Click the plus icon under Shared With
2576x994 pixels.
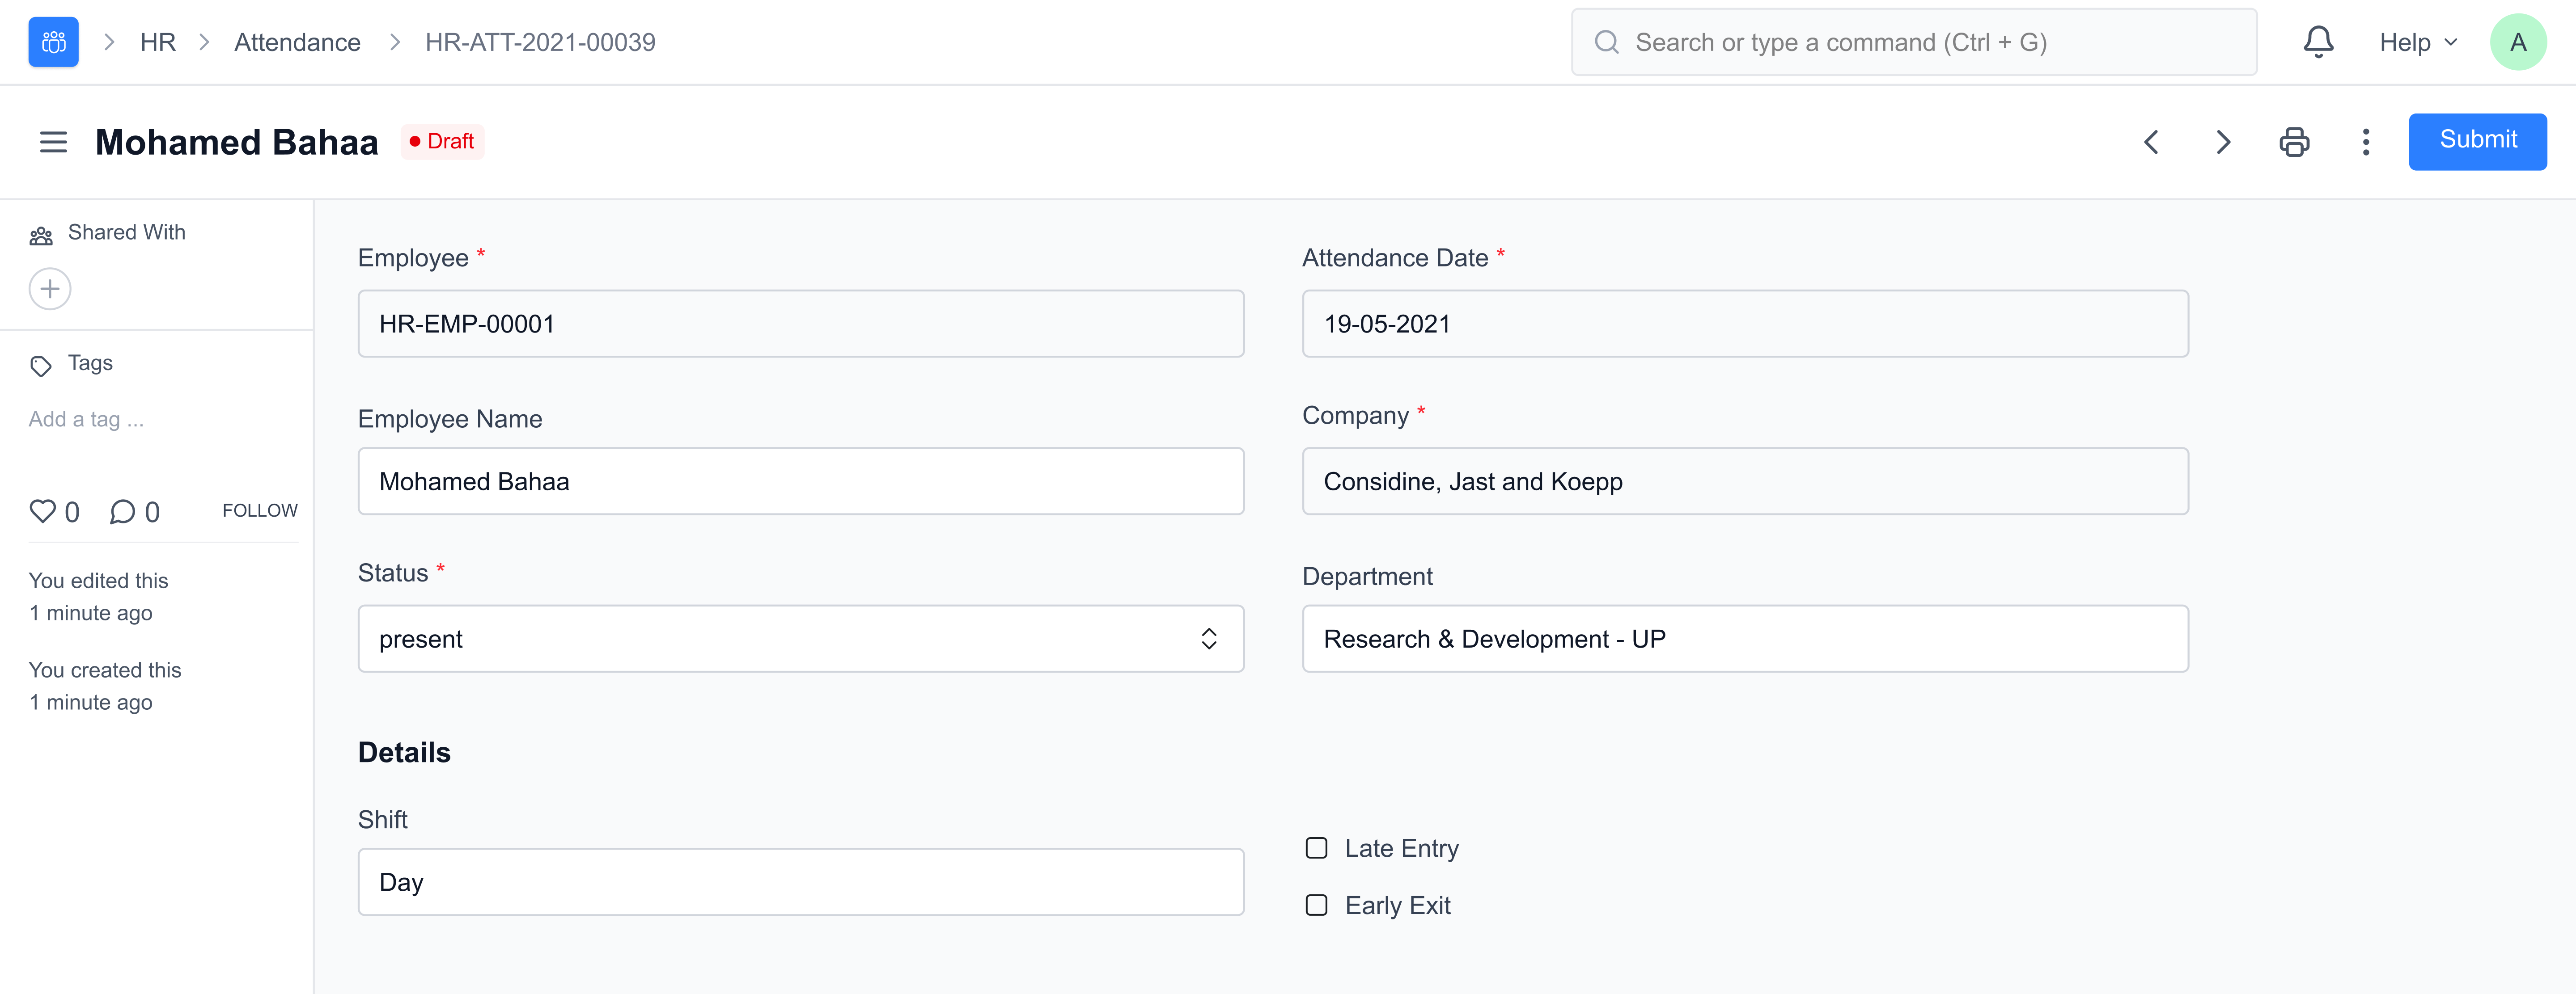coord(49,289)
